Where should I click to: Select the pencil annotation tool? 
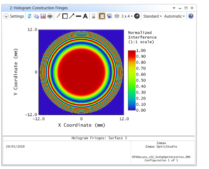[58, 16]
